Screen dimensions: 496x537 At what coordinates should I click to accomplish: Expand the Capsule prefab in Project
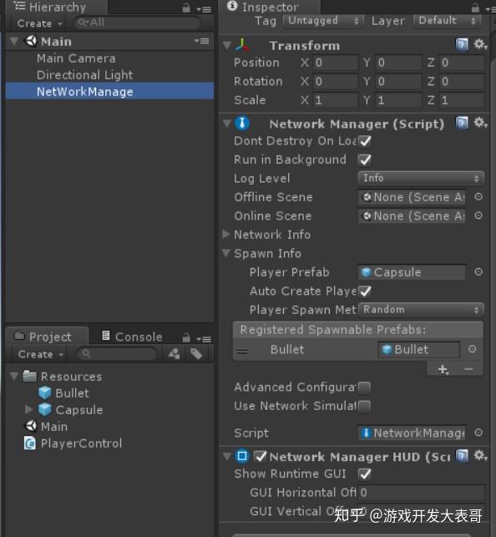28,409
